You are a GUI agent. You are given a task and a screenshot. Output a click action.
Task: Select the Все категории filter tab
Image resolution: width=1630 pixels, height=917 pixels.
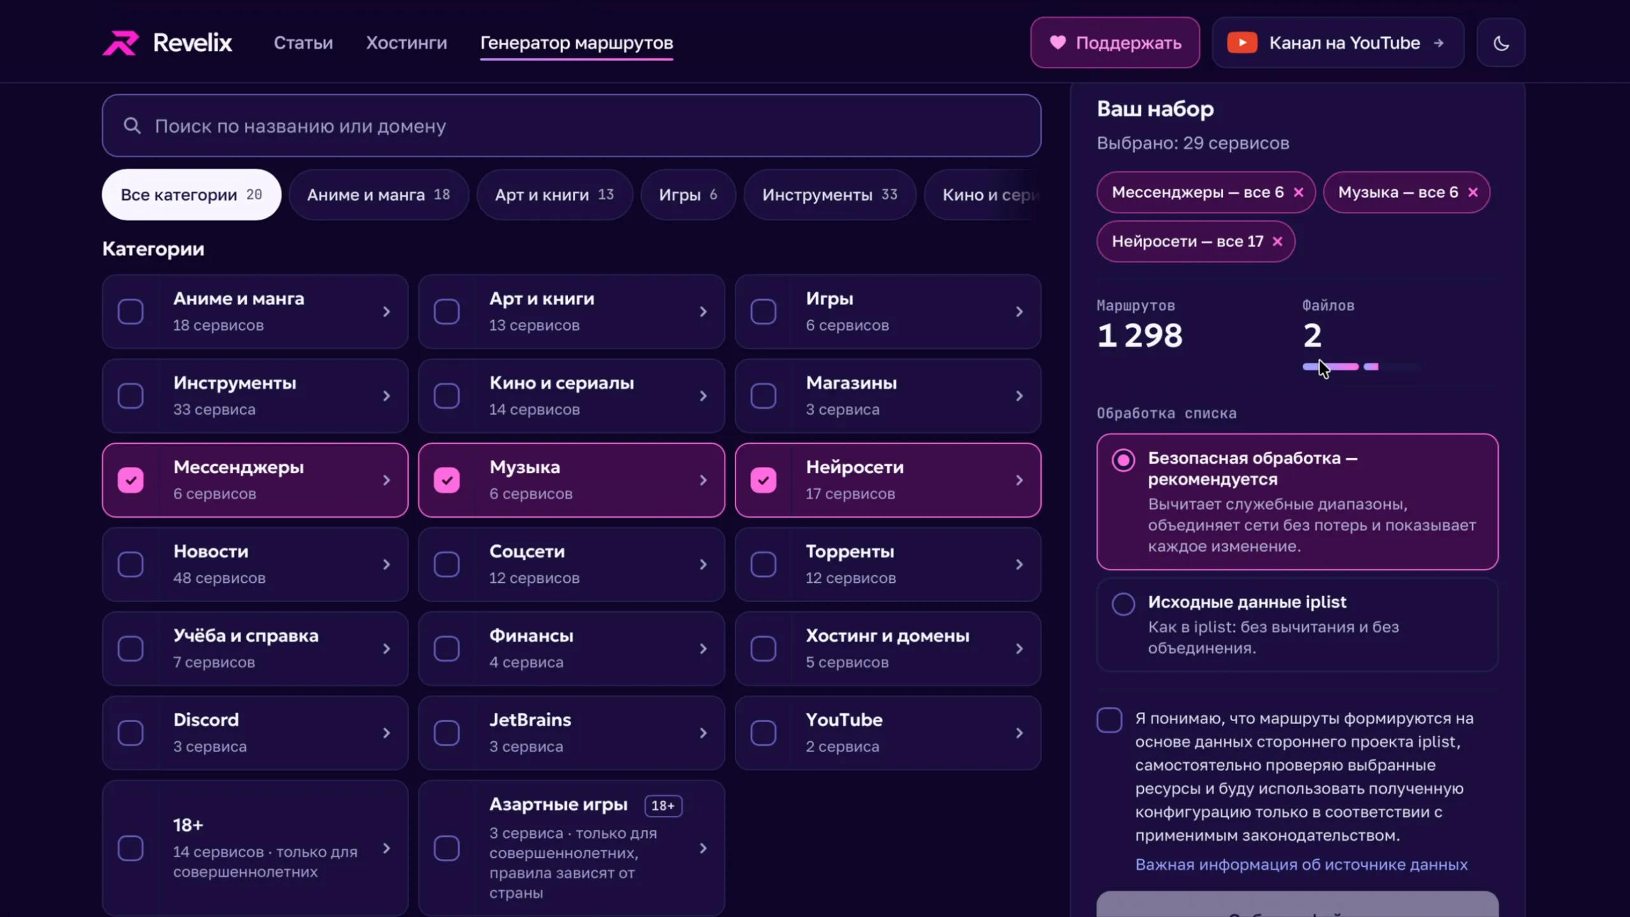click(x=191, y=195)
